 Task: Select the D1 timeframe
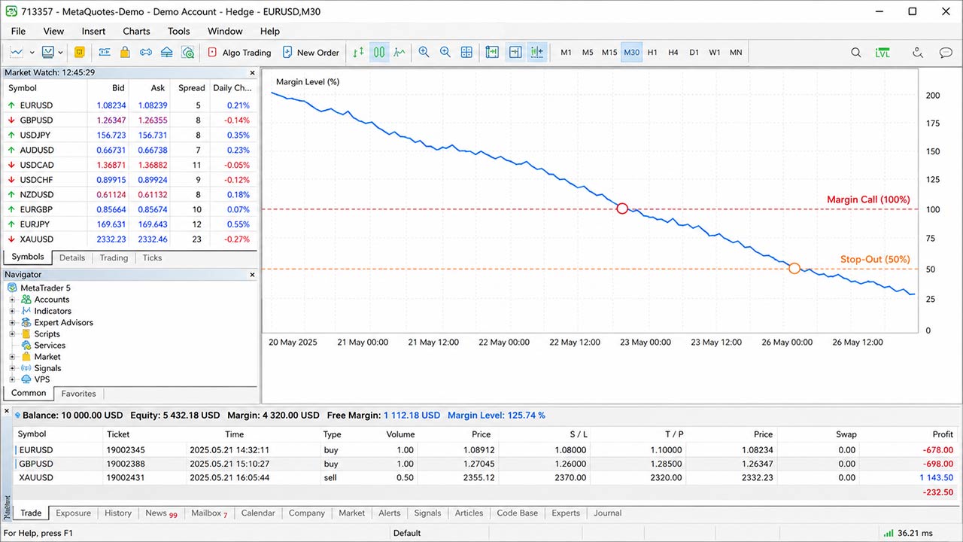pyautogui.click(x=694, y=53)
